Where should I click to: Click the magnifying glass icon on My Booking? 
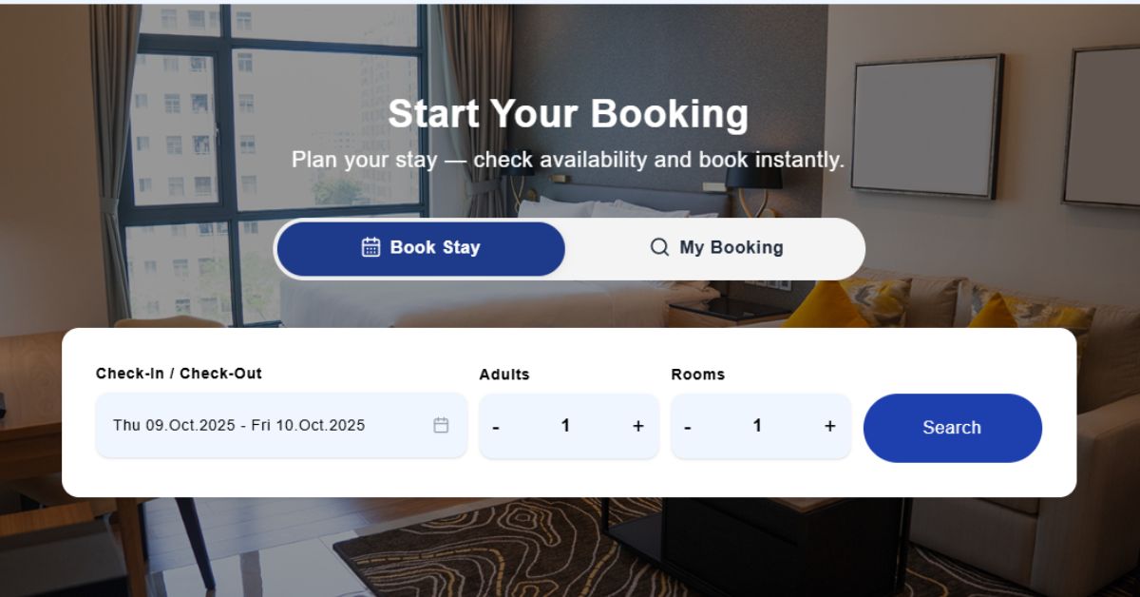tap(657, 247)
